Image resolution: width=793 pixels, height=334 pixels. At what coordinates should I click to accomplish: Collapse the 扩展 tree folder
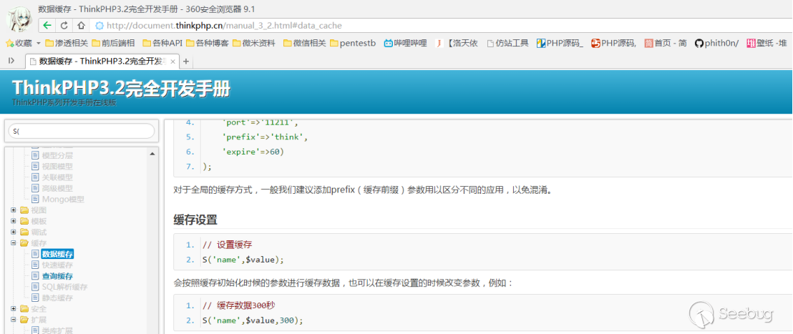tap(13, 320)
